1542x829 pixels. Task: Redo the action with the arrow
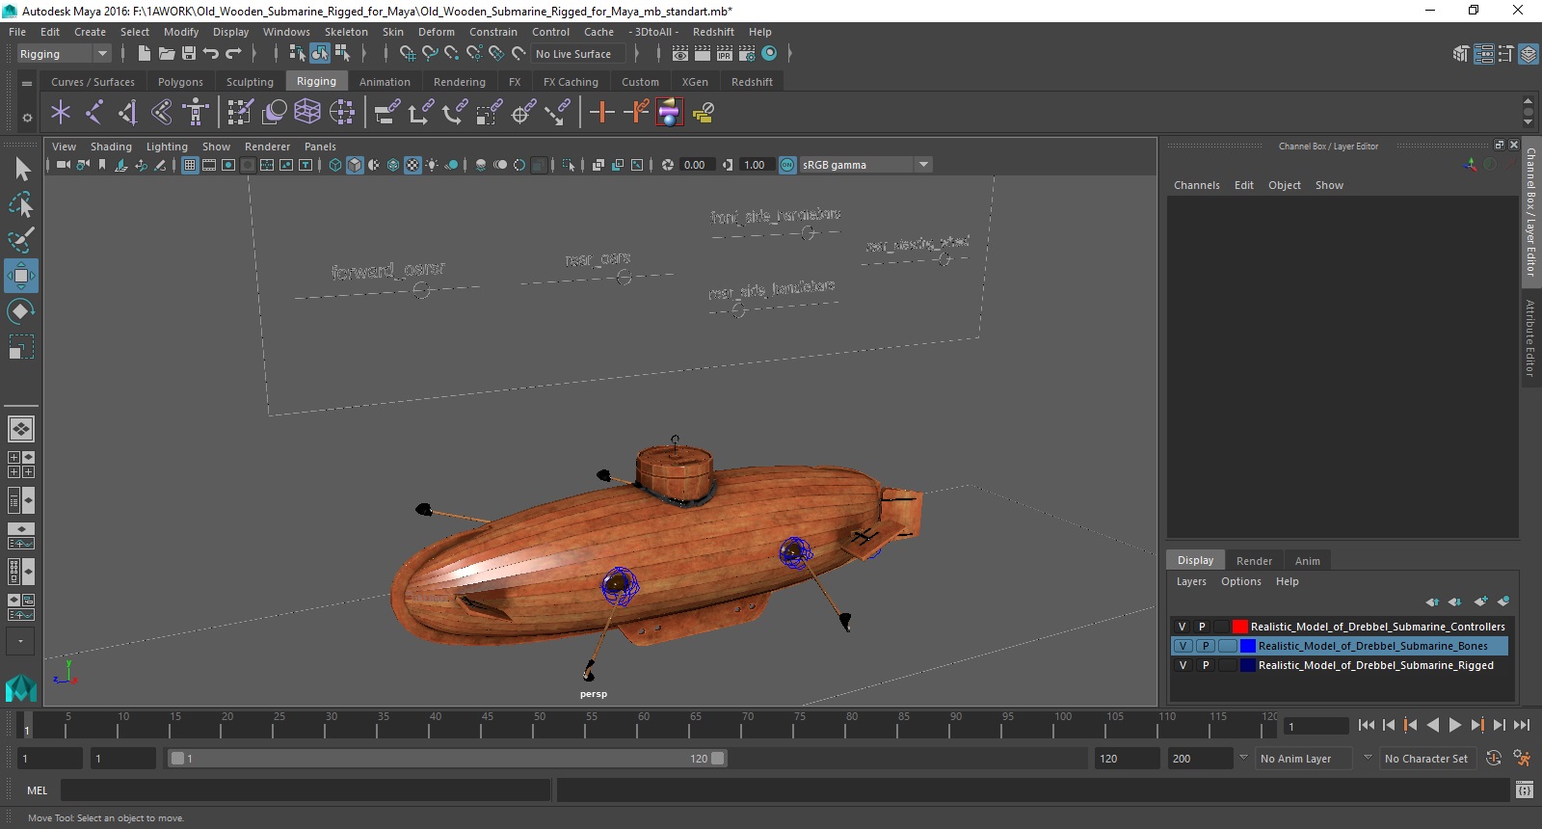[x=233, y=54]
